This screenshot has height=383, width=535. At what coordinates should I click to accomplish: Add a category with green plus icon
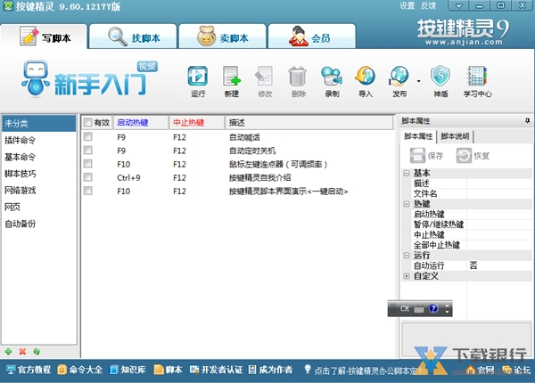click(x=9, y=351)
